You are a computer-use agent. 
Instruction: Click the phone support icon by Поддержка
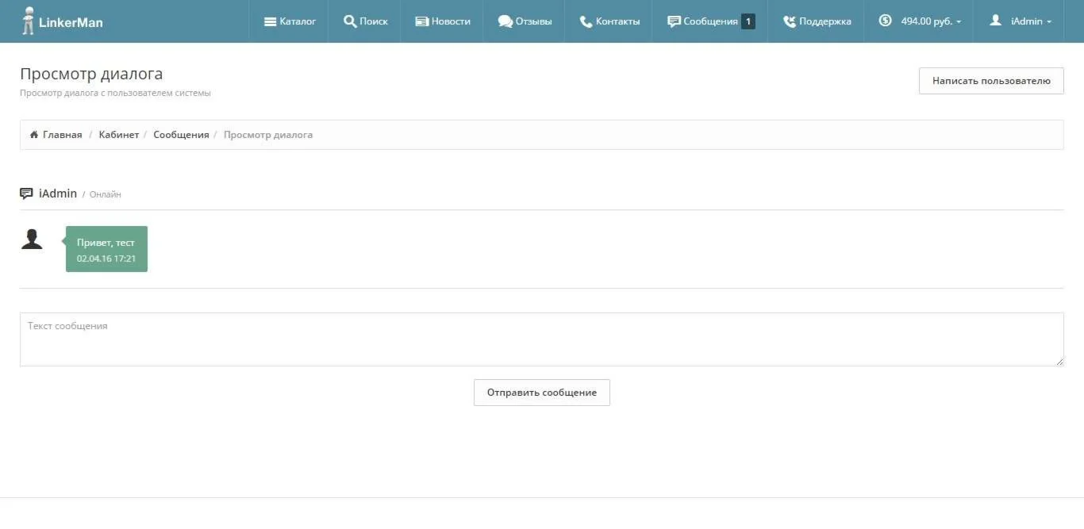[x=790, y=21]
